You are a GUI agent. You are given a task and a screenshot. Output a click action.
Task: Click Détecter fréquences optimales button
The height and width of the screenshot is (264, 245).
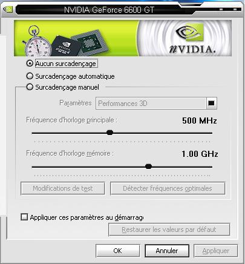pyautogui.click(x=168, y=188)
